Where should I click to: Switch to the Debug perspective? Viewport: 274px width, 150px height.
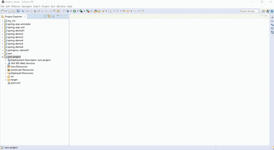point(272,11)
